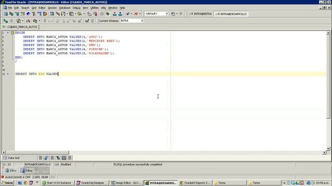Click the last icon in the results panel toolbar
Image resolution: width=332 pixels, height=186 pixels.
click(70, 158)
